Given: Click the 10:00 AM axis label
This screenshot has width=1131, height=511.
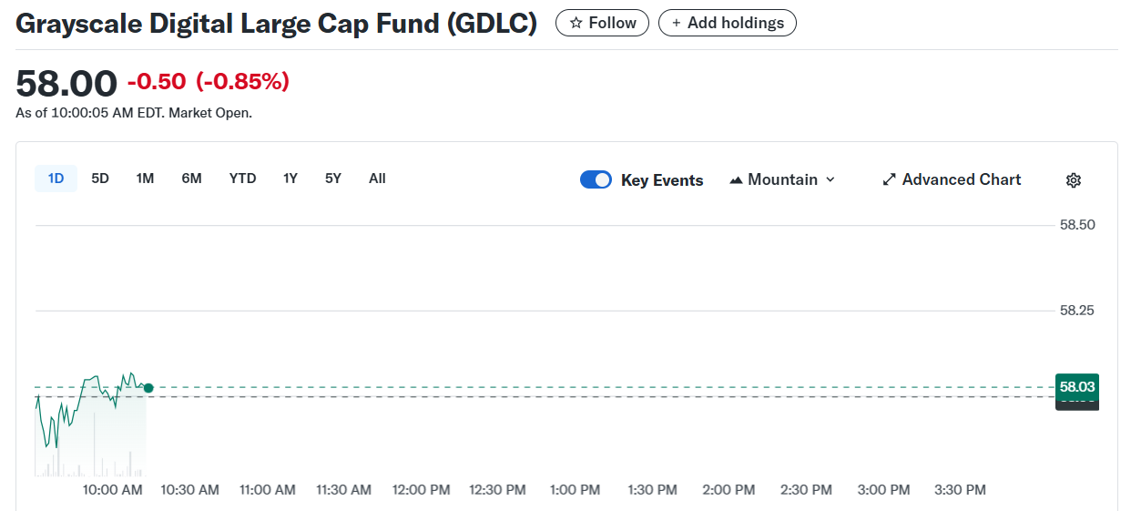Looking at the screenshot, I should click(112, 490).
